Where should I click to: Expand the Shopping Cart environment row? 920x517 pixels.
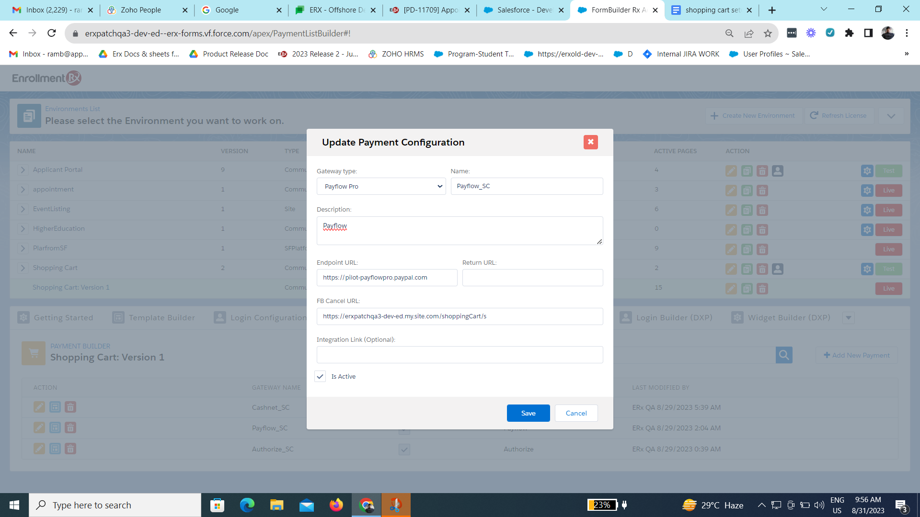click(x=23, y=268)
